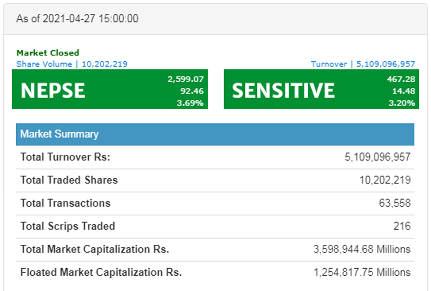The height and width of the screenshot is (291, 431).
Task: Click the 63,558 transactions value
Action: pos(394,203)
